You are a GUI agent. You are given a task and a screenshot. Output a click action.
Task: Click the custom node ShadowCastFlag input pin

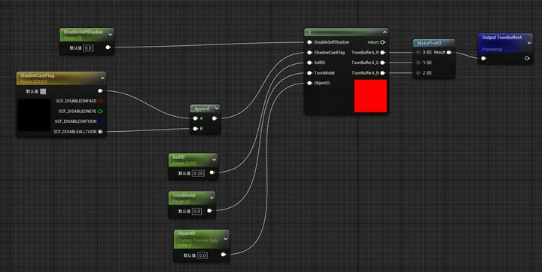tap(309, 53)
